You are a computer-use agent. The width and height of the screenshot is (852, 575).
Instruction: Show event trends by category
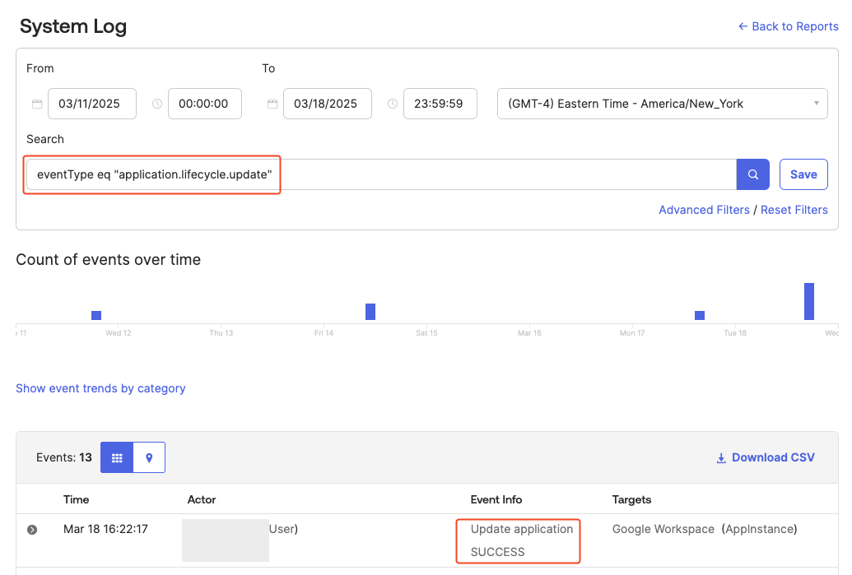click(x=100, y=388)
